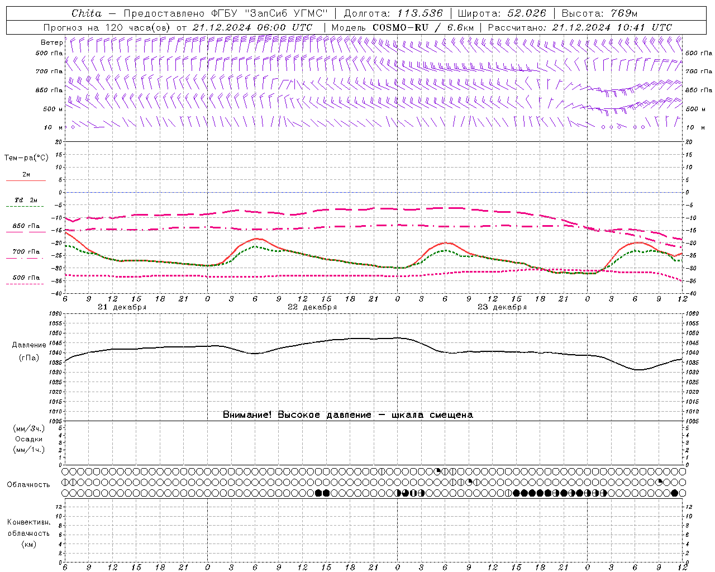Click warning "Внимание! Высокое давление — шкала смещена"

click(x=348, y=415)
